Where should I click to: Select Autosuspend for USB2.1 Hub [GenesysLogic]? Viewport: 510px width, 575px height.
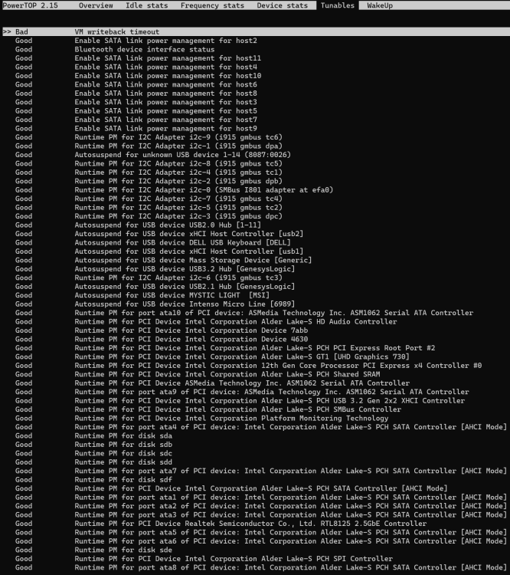[x=155, y=287]
